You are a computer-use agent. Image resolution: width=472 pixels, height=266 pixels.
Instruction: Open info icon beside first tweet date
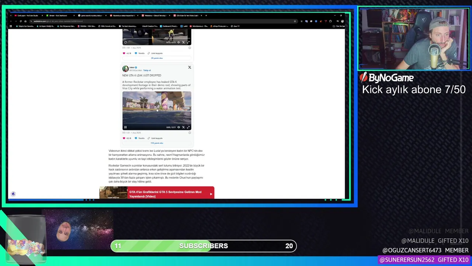tap(190, 48)
